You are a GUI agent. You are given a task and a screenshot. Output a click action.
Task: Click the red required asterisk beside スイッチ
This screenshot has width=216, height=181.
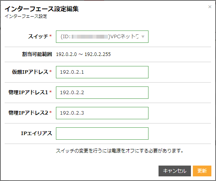click(51, 36)
